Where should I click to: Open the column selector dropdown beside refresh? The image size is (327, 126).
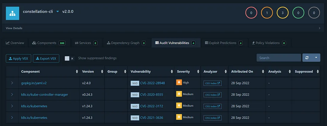pyautogui.click(x=316, y=58)
